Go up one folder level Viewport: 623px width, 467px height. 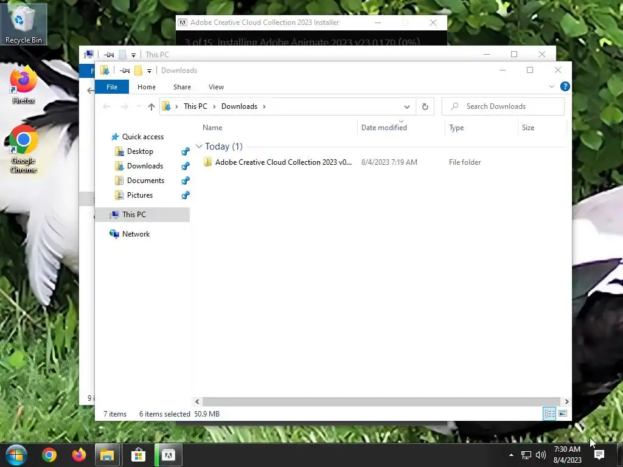coord(151,106)
